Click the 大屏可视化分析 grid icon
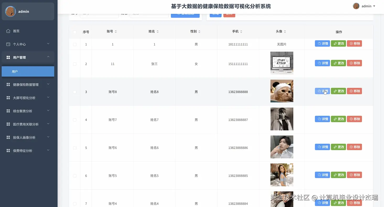The image size is (384, 207). coord(8,98)
